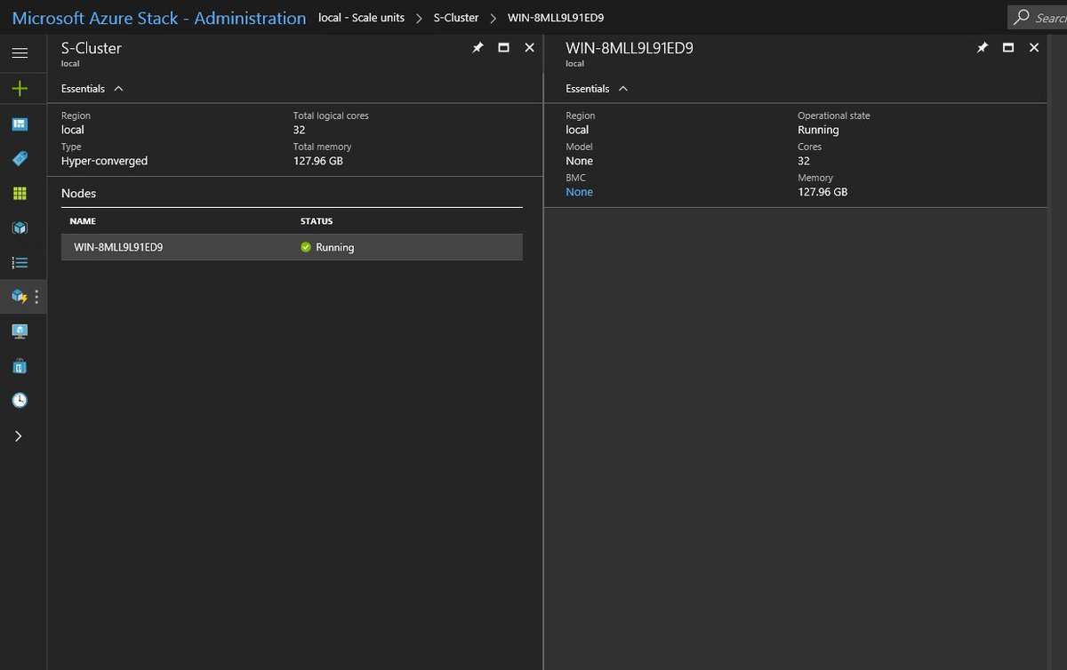
Task: Collapse Essentials in the WIN-8MLL9L91ED9 blade
Action: click(x=597, y=89)
